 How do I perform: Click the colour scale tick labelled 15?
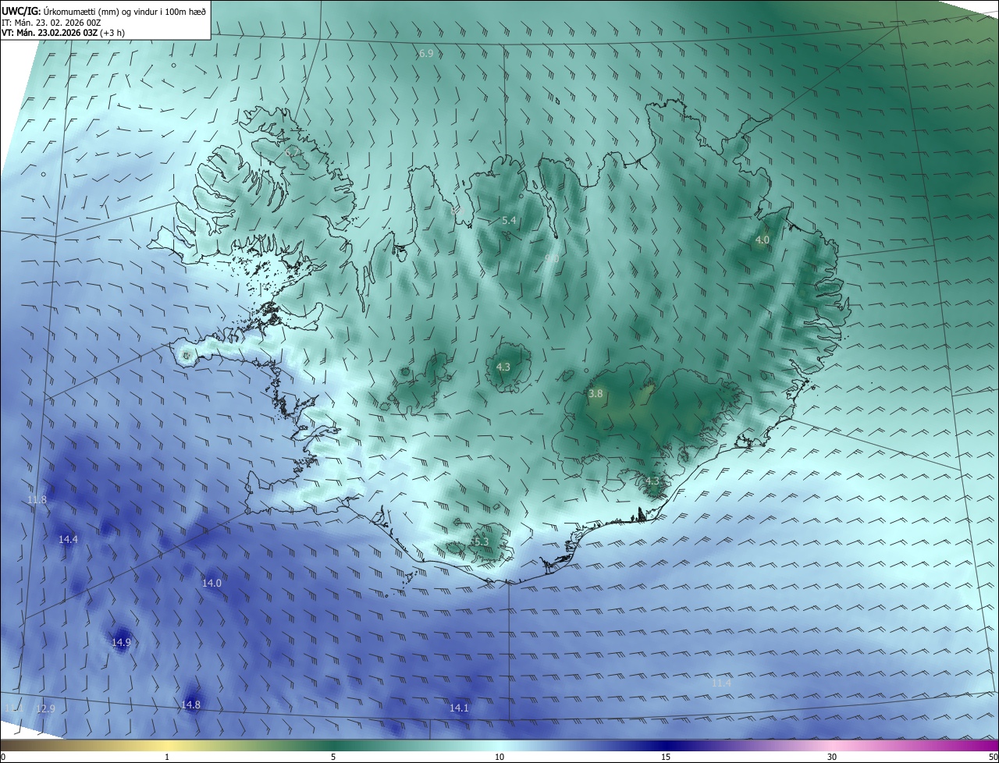666,757
